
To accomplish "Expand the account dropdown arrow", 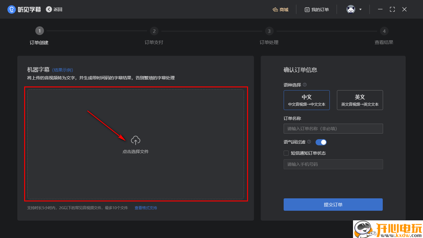I will coord(360,10).
